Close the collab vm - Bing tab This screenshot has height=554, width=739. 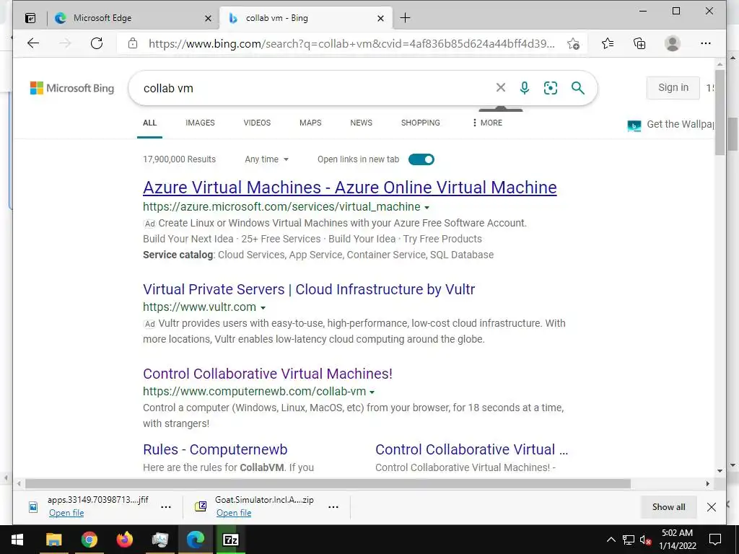pyautogui.click(x=381, y=18)
